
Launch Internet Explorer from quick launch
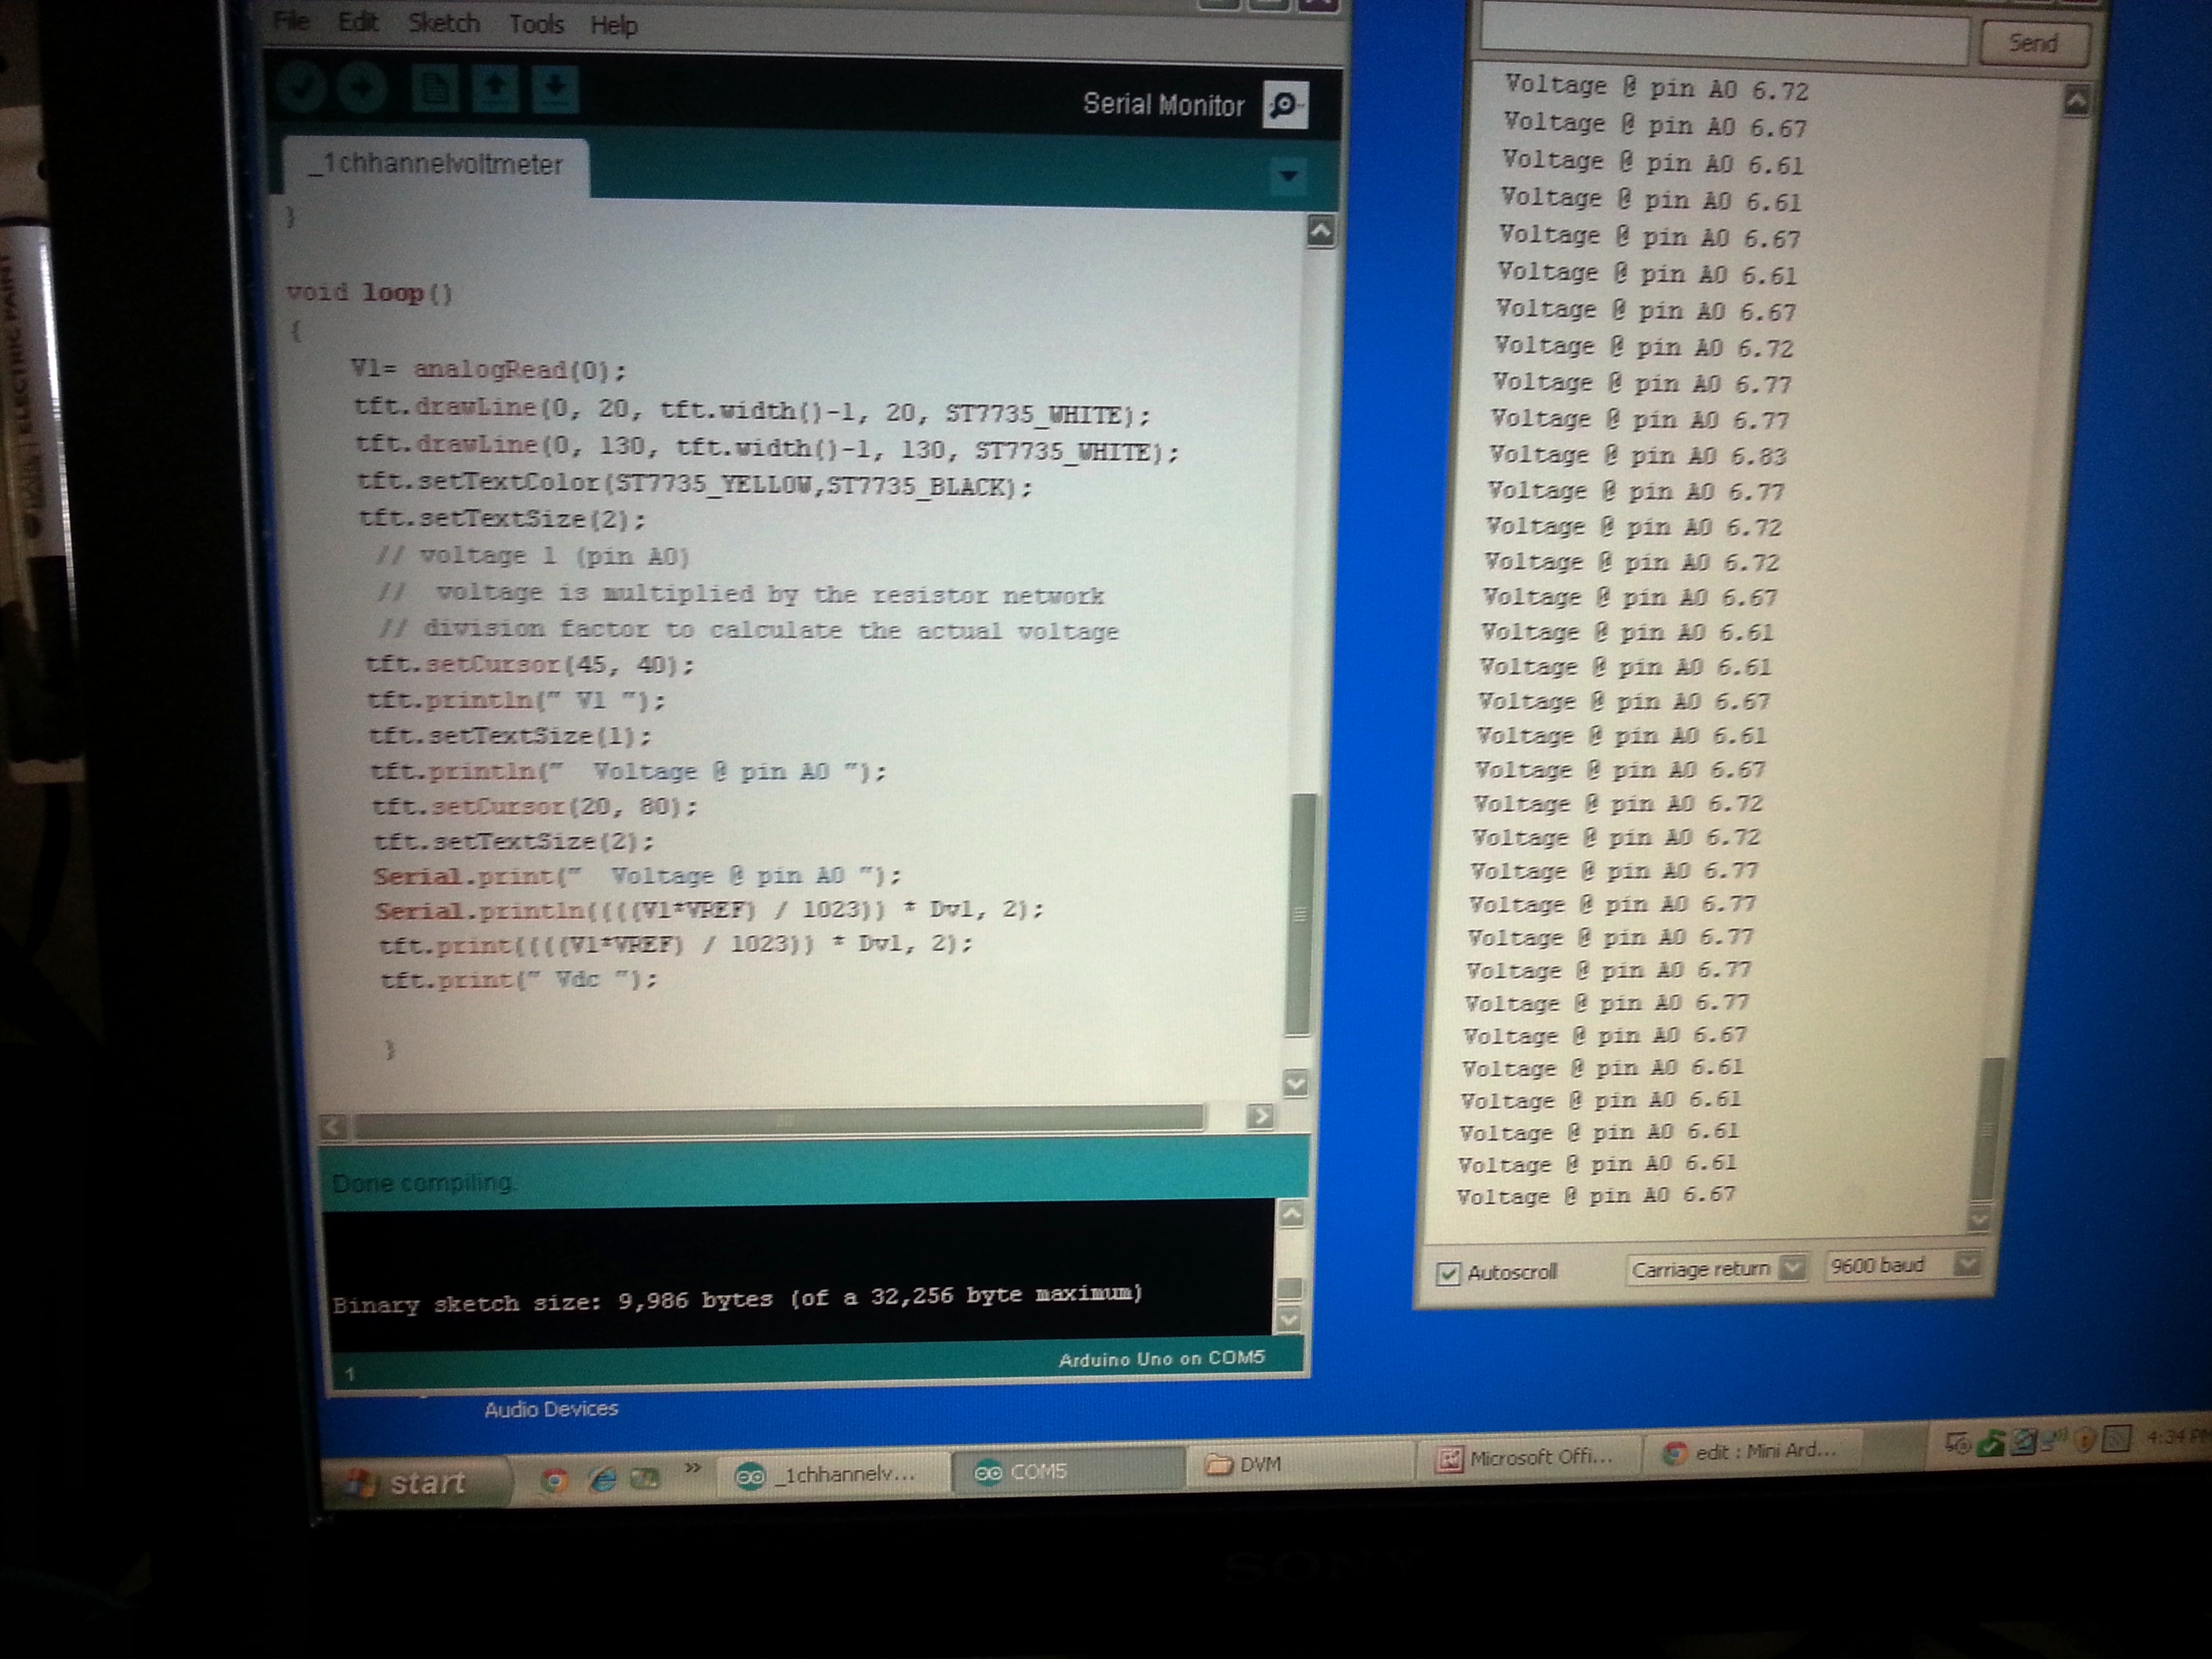pyautogui.click(x=602, y=1480)
